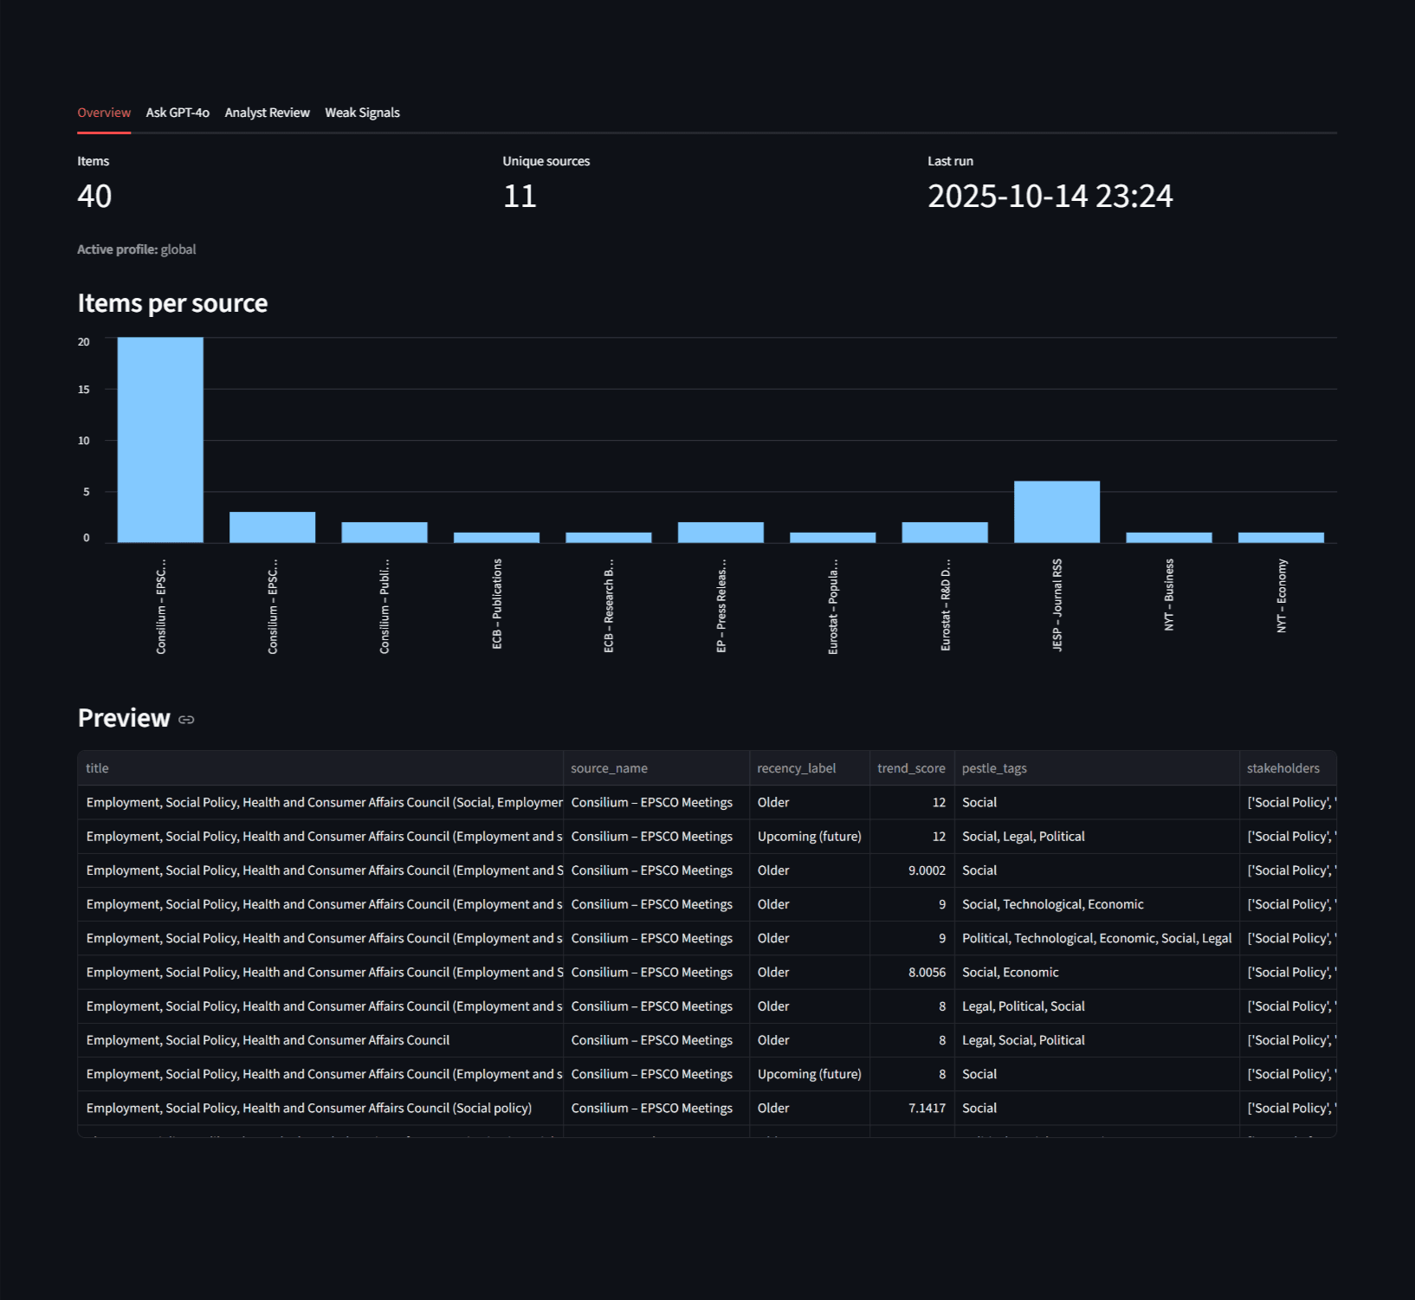The image size is (1415, 1300).
Task: Switch to the Ask GPT-4o tab
Action: click(178, 113)
